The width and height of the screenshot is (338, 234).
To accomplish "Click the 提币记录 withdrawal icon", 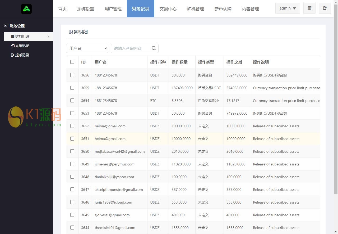I will tap(12, 55).
